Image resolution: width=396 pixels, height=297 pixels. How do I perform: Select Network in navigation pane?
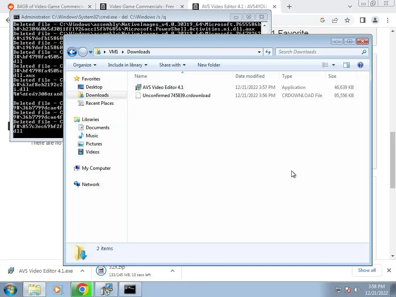pos(90,184)
